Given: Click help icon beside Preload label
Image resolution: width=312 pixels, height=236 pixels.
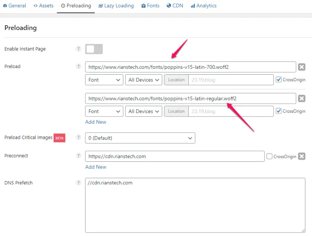Looking at the screenshot, I should (x=78, y=66).
